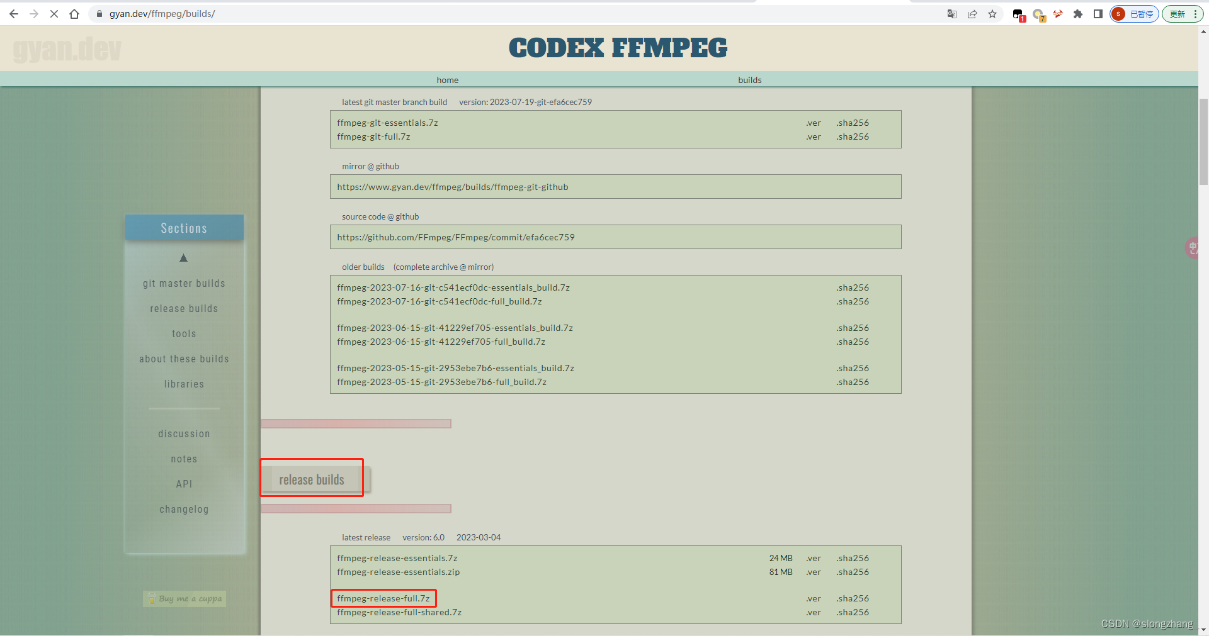Open the discussion sidebar link
Image resolution: width=1209 pixels, height=636 pixels.
(184, 434)
